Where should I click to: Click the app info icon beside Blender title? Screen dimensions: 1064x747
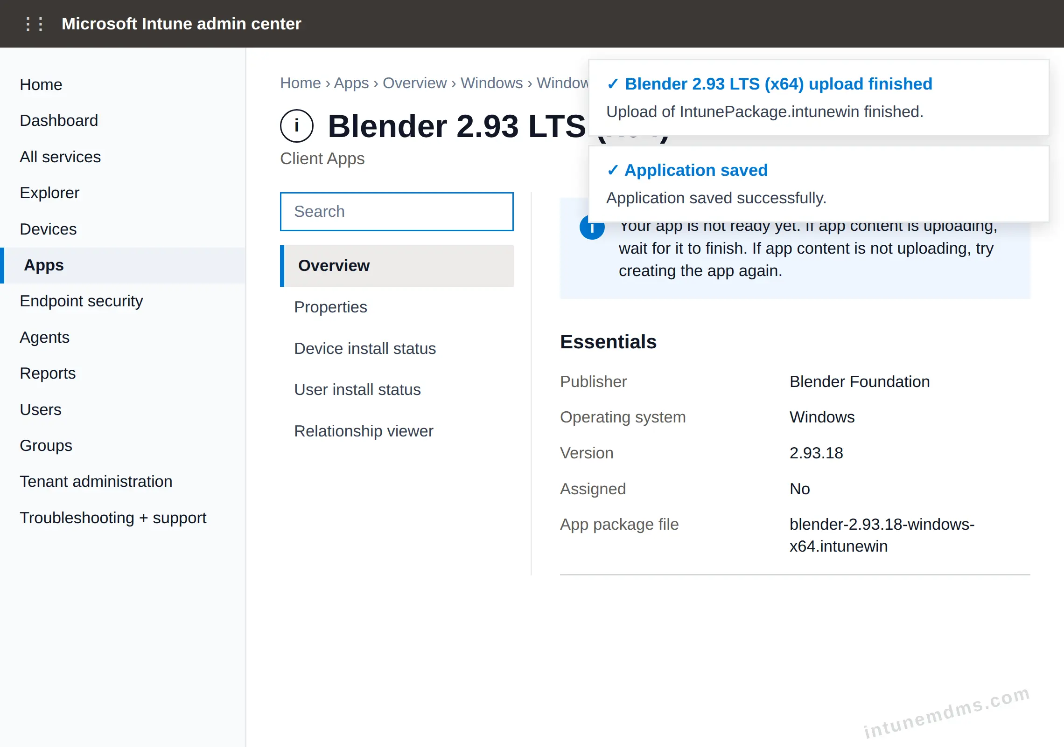(296, 126)
